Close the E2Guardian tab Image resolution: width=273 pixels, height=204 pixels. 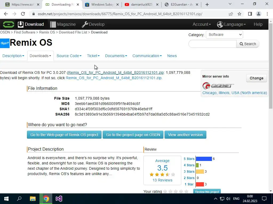coord(197,5)
